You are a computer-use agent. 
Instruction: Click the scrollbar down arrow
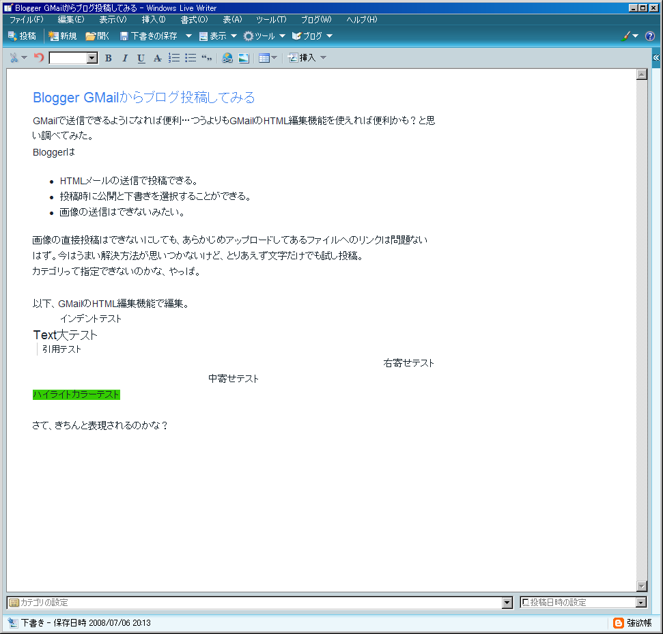click(x=641, y=586)
